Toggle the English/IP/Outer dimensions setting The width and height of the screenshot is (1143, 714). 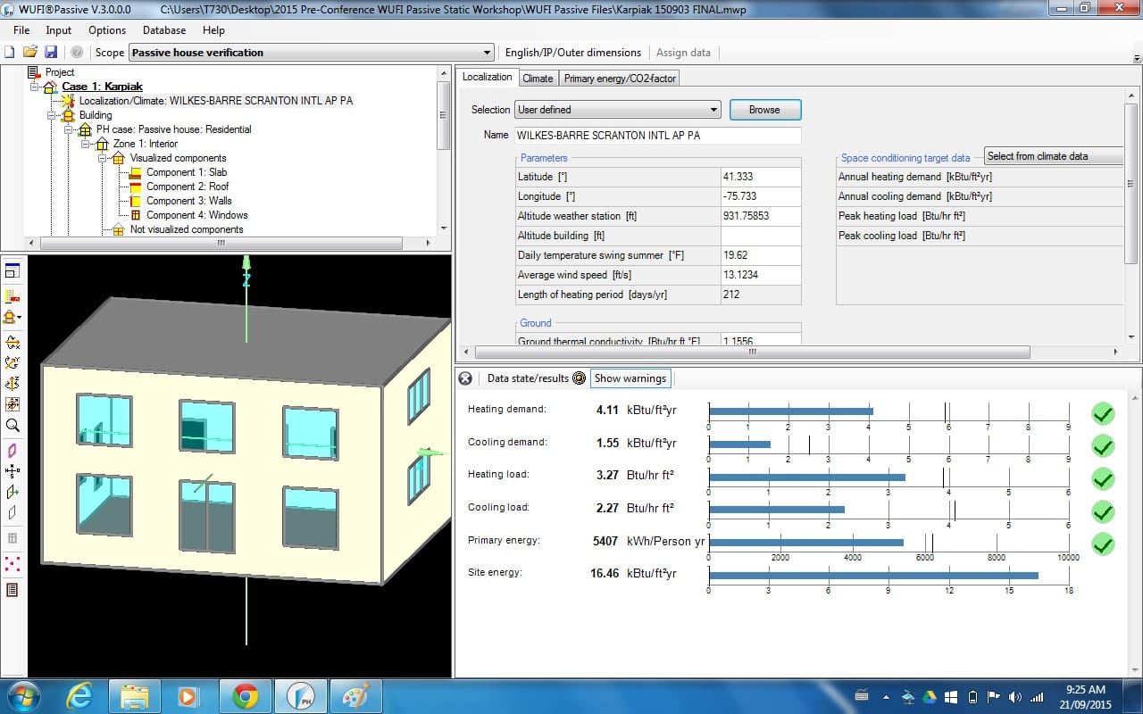tap(572, 53)
